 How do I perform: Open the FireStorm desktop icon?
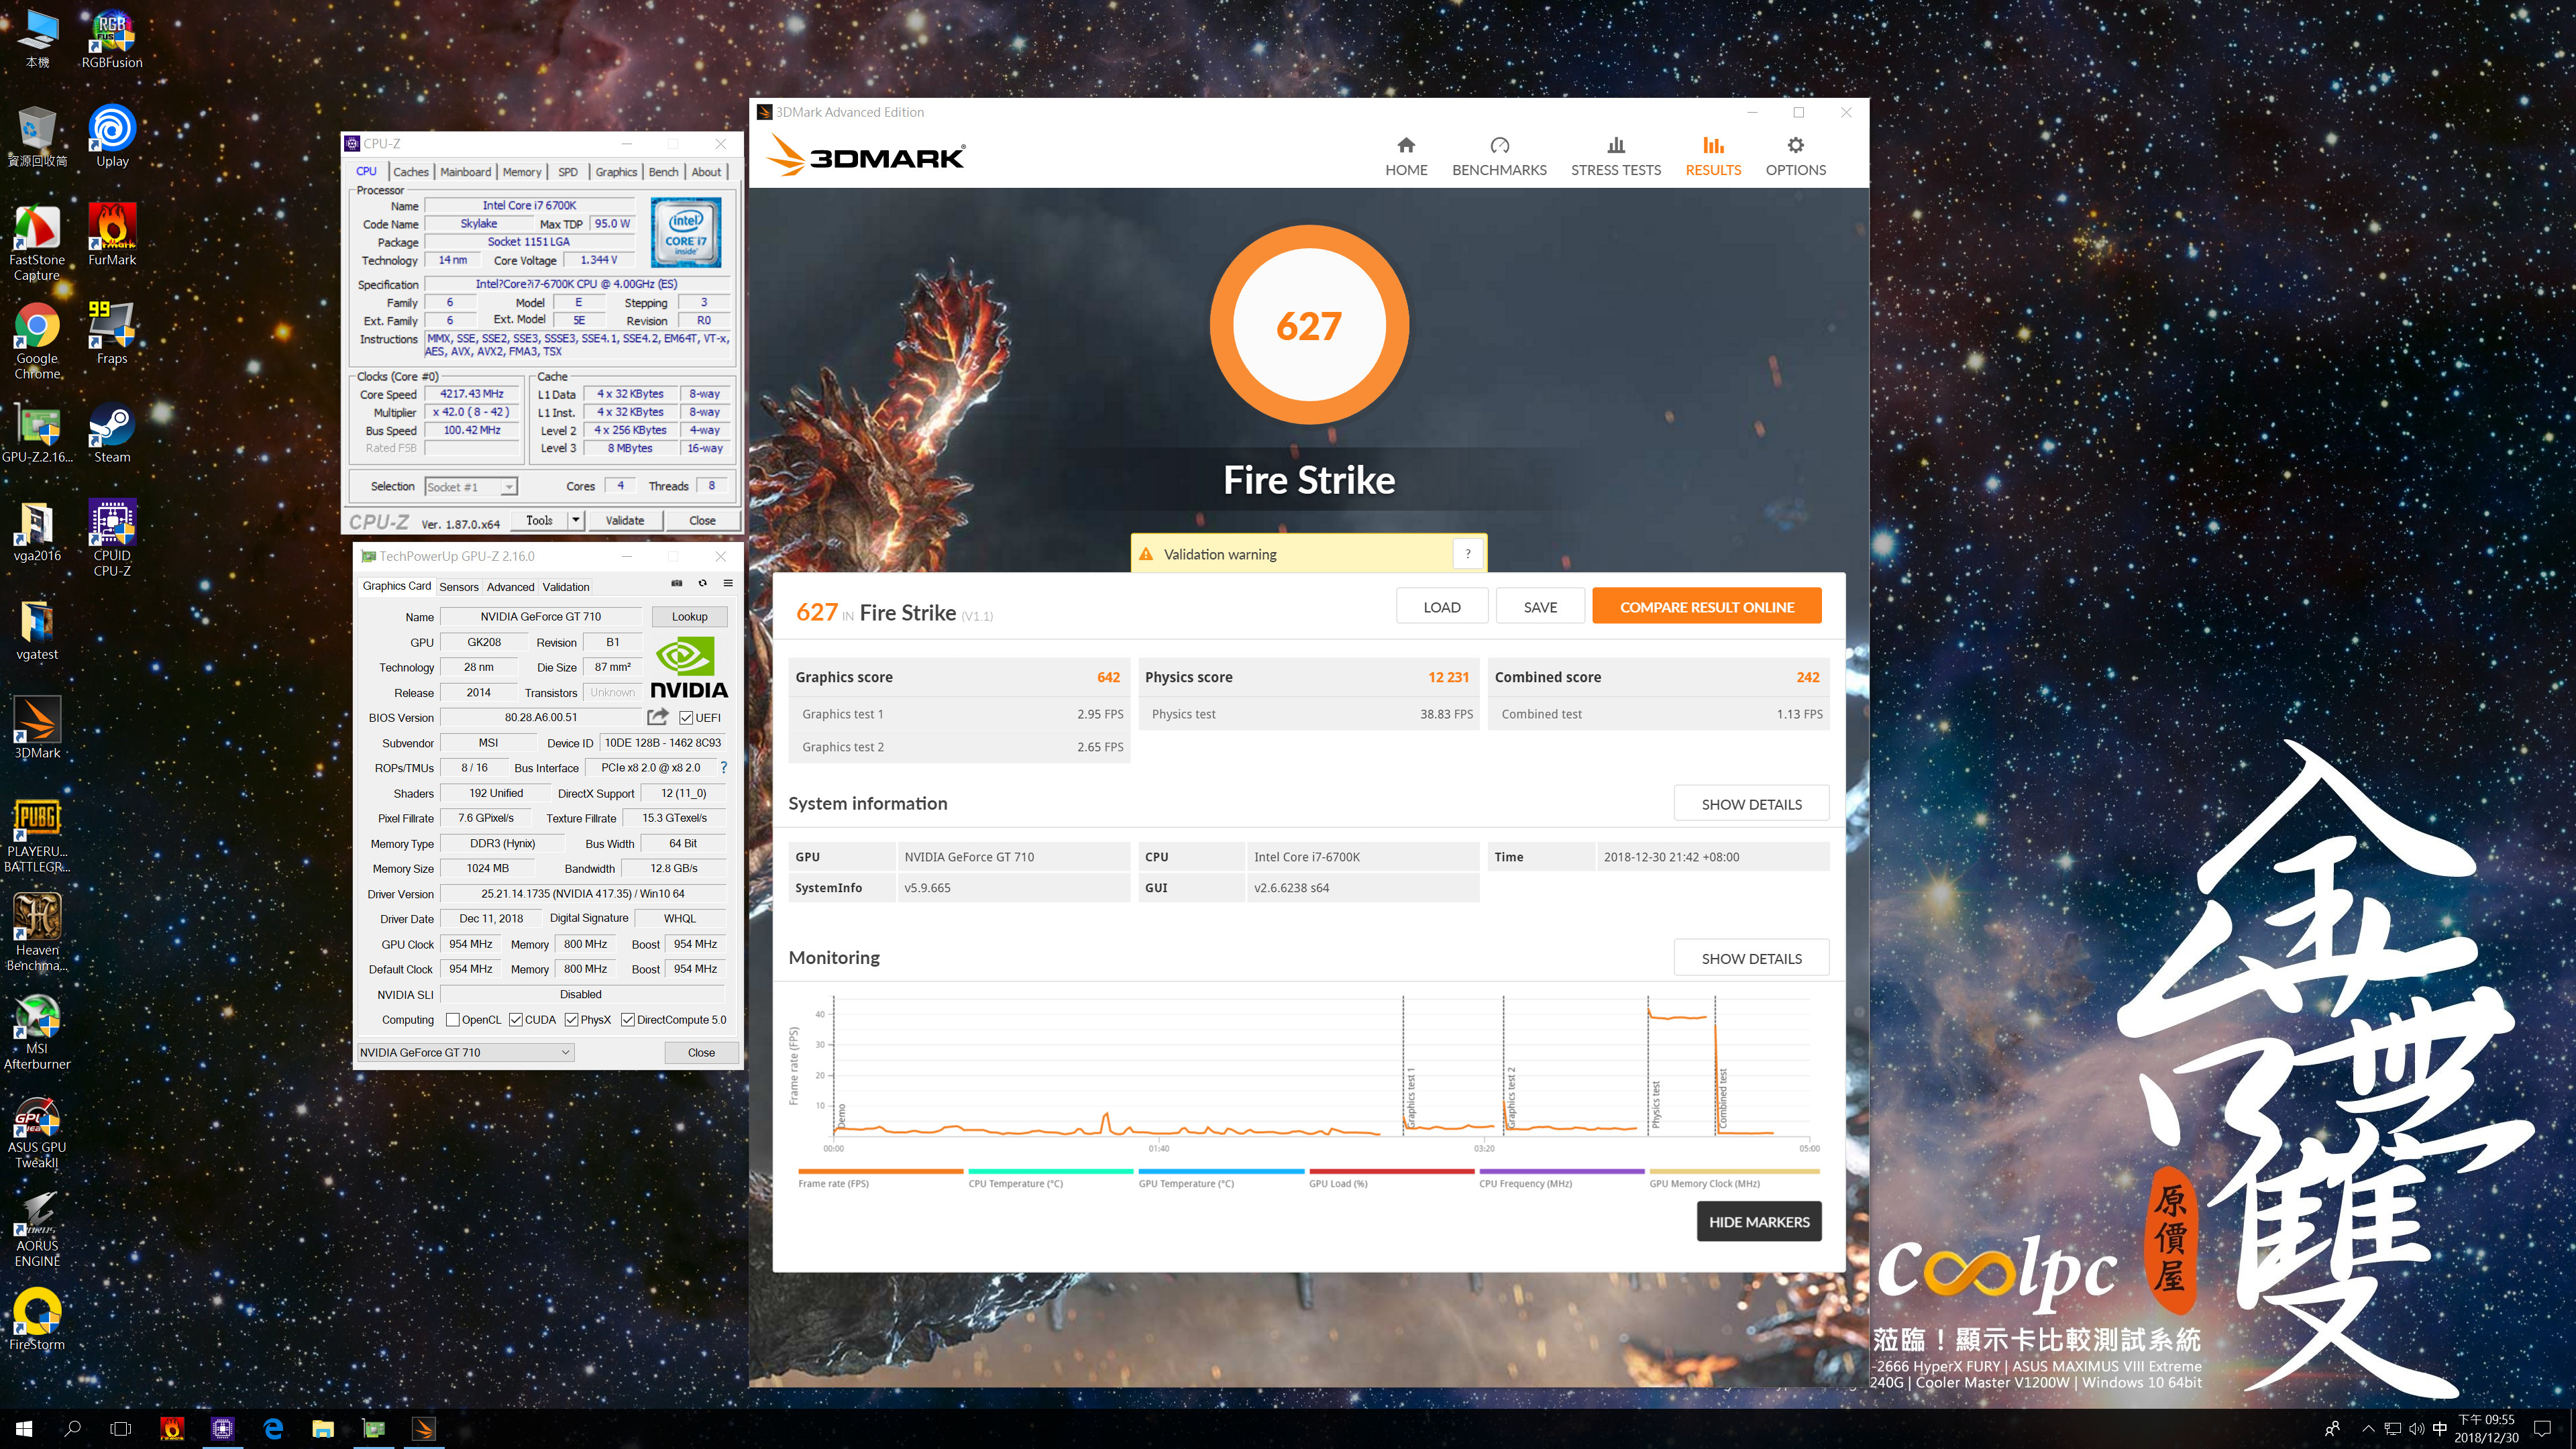tap(37, 1320)
